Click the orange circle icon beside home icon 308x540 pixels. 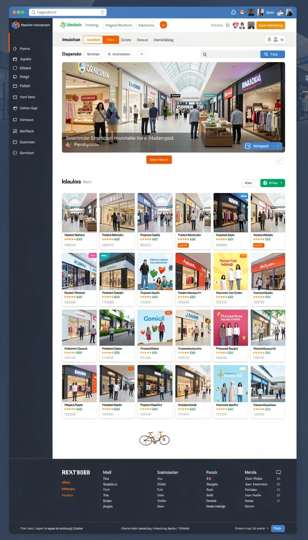(242, 12)
